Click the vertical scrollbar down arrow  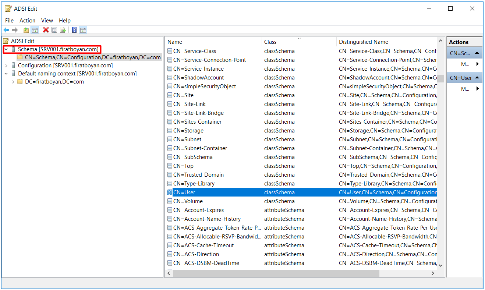pos(440,265)
